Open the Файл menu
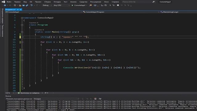The image size is (197, 111). (9, 2)
